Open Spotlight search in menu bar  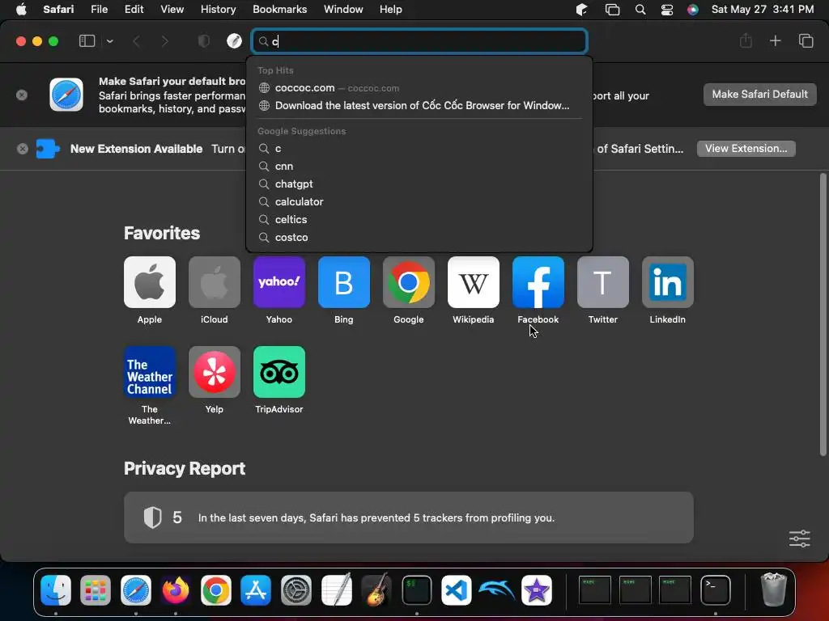click(x=640, y=10)
